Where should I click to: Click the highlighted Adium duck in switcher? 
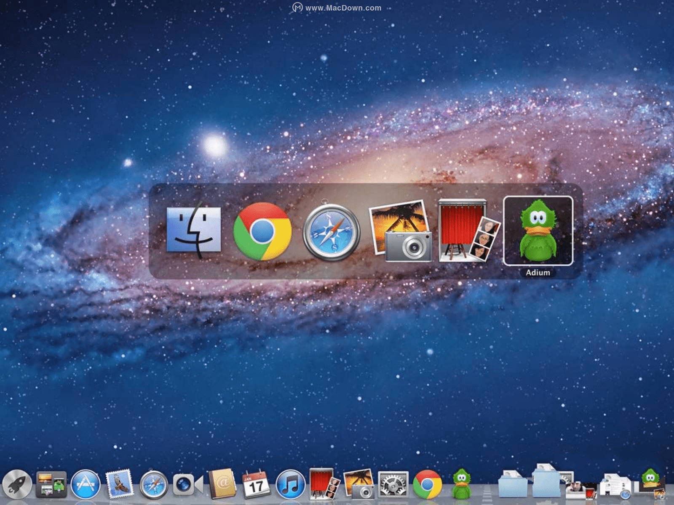(x=538, y=231)
